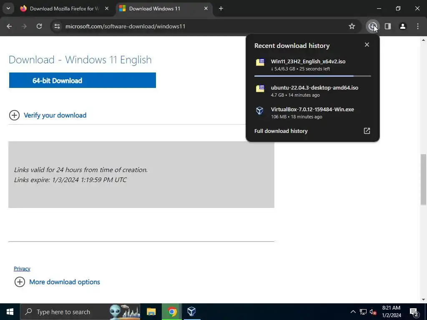This screenshot has width=427, height=320.
Task: Open the Privacy link
Action: point(22,269)
